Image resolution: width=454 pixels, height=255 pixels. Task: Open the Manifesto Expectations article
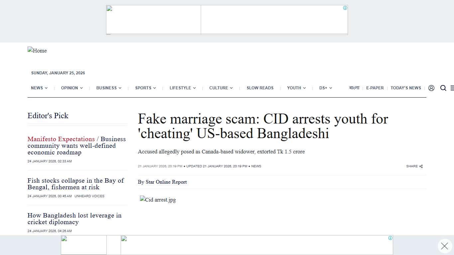tap(61, 139)
